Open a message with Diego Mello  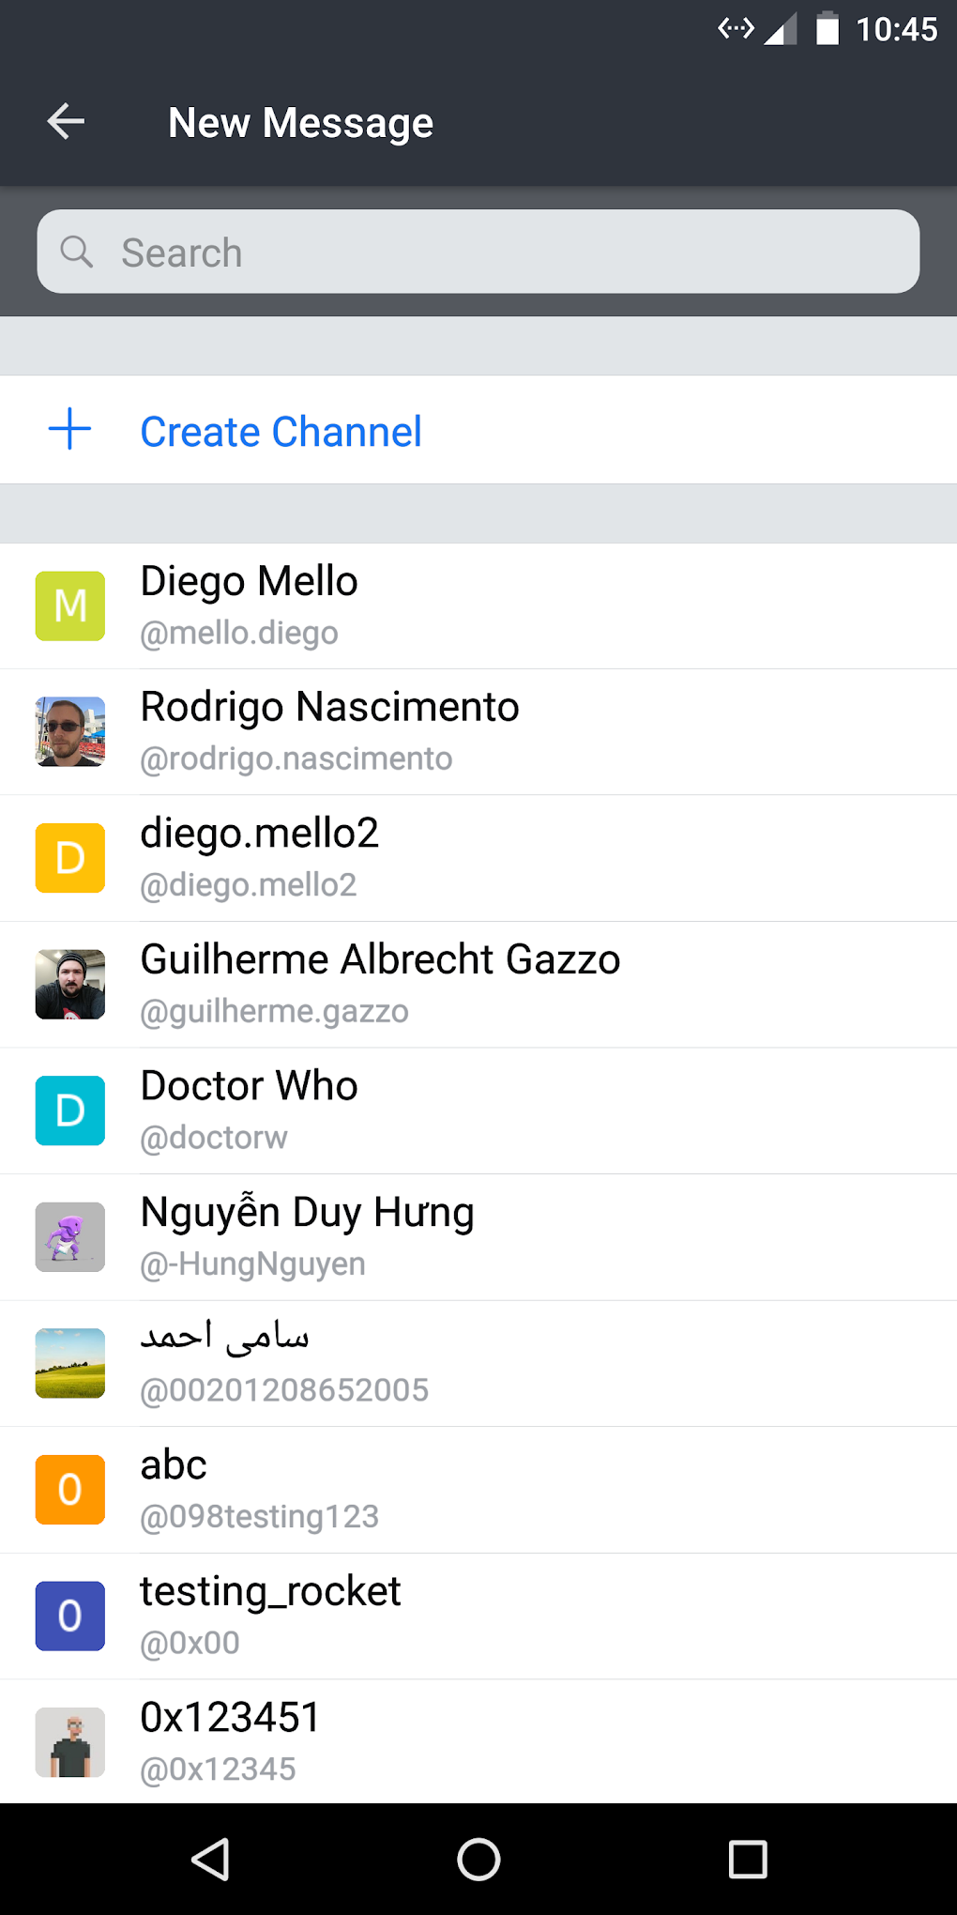tap(250, 582)
